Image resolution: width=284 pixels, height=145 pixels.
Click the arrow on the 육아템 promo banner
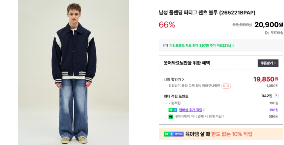[277, 134]
